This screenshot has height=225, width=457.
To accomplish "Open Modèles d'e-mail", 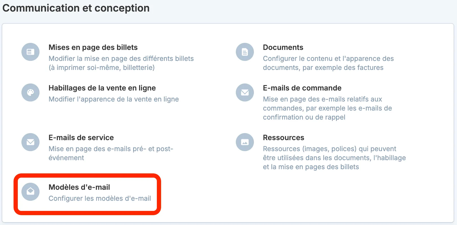I will coord(79,187).
